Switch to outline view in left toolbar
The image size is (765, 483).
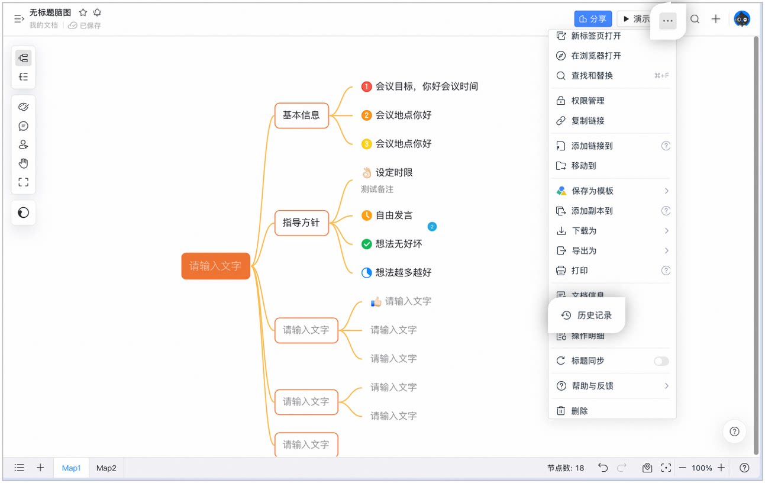pos(23,77)
